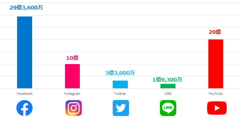Viewport: 241px width, 122px height.
Task: Select the blue Facebook bar
Action: point(25,52)
